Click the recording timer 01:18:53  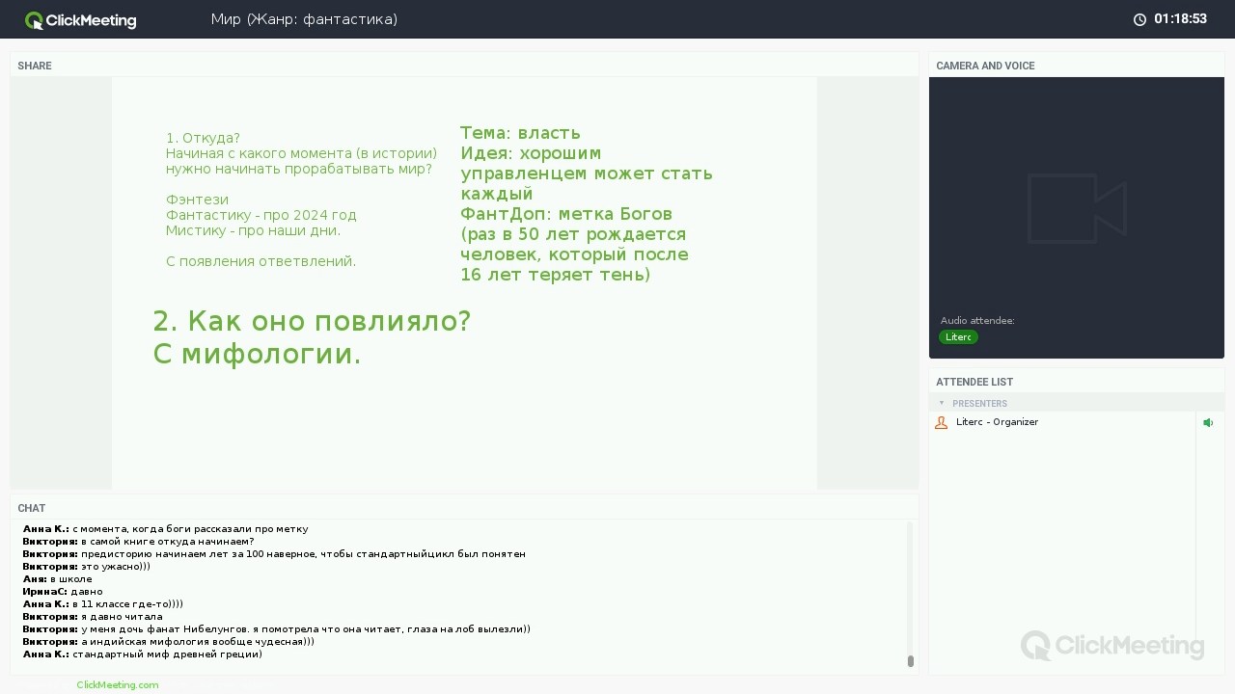(1180, 19)
